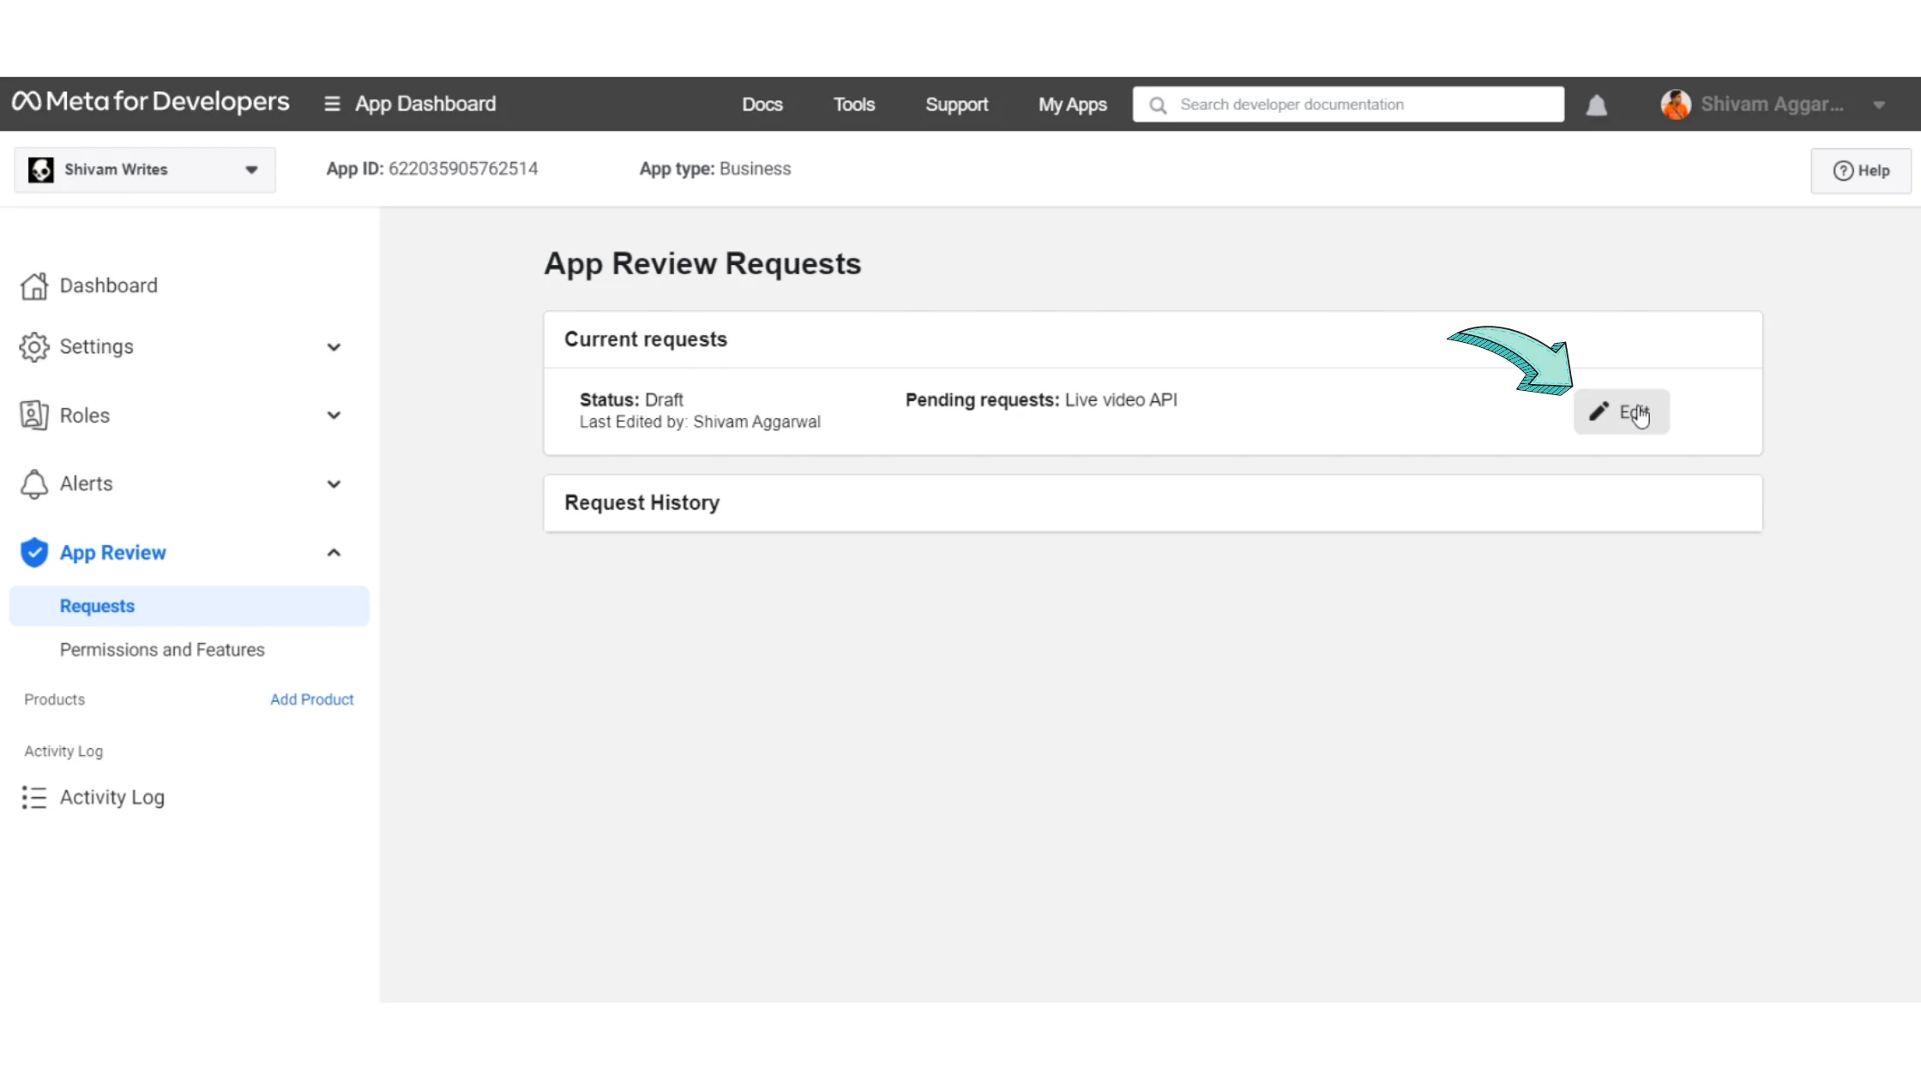
Task: Open the Docs menu item
Action: coord(762,105)
